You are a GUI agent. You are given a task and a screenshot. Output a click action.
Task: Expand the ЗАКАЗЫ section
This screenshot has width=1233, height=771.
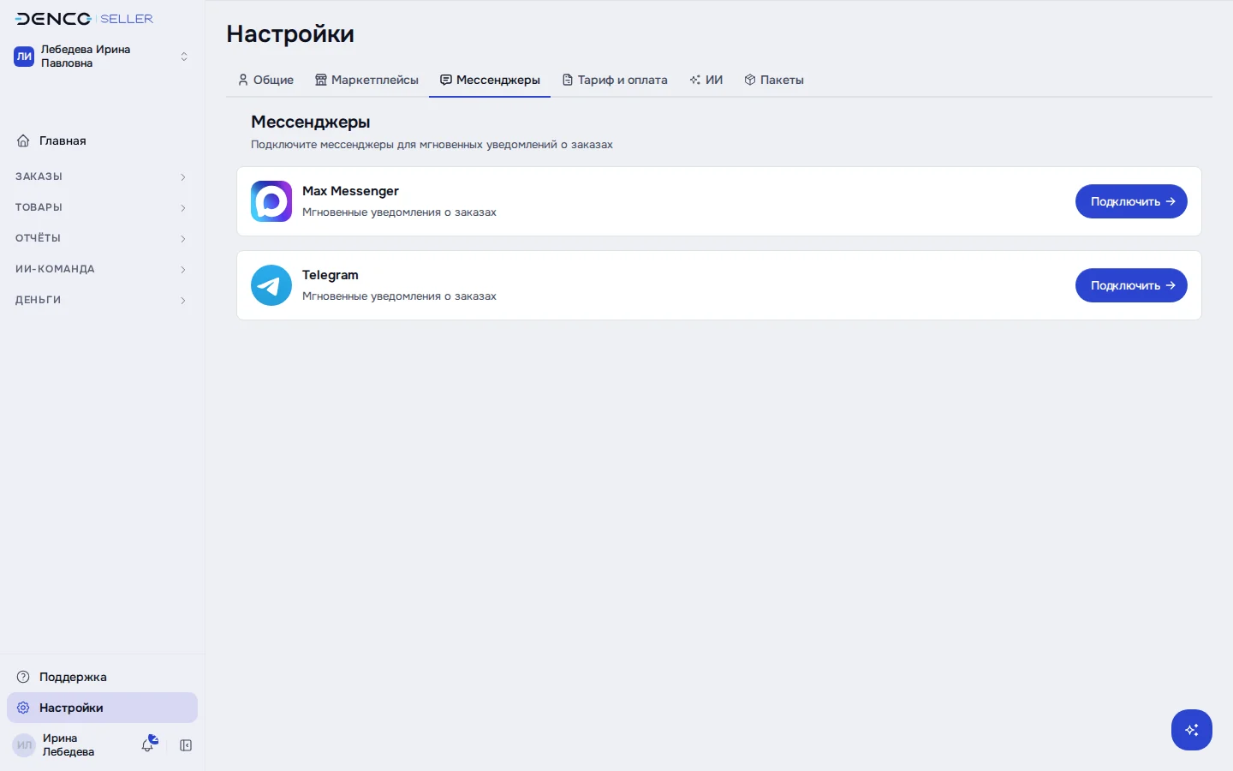tap(102, 176)
